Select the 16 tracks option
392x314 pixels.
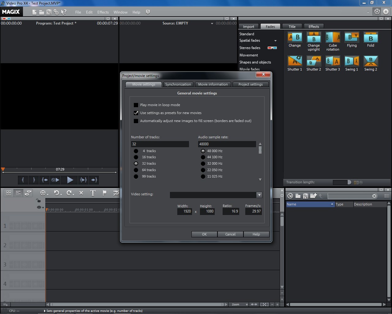(136, 157)
